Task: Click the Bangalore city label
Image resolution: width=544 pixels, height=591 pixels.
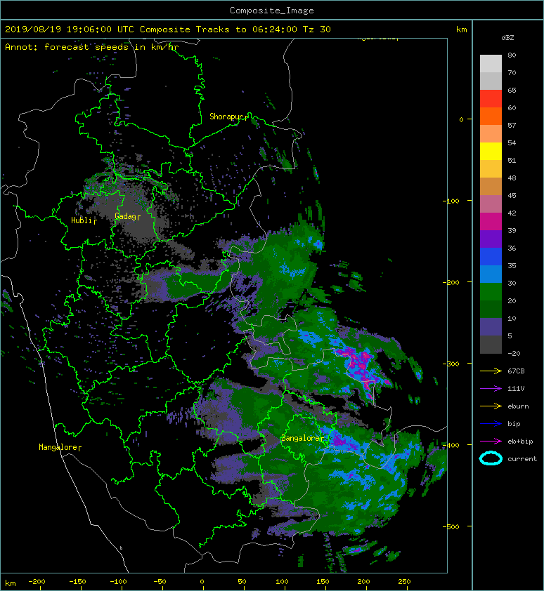Action: [x=301, y=438]
